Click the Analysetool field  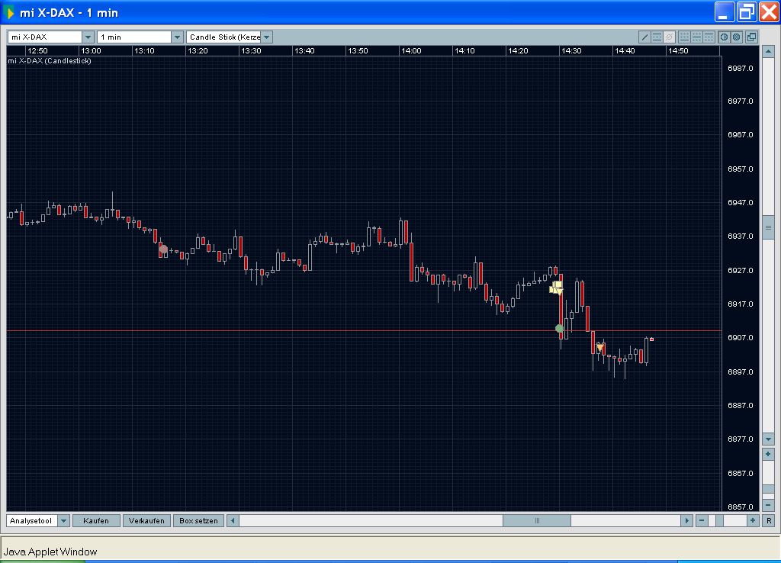click(32, 520)
